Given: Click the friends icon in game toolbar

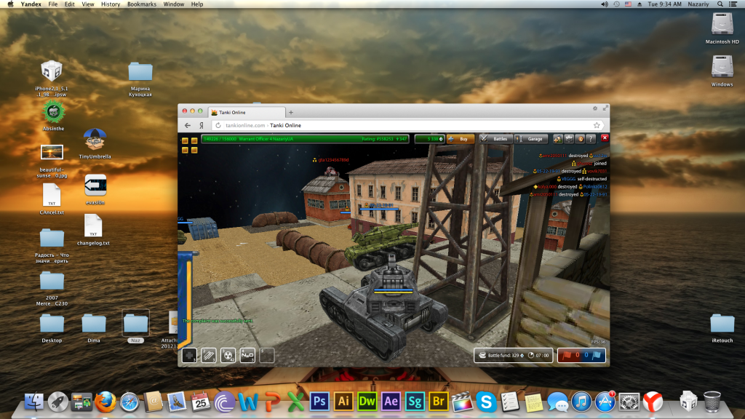Looking at the screenshot, I should pos(557,138).
